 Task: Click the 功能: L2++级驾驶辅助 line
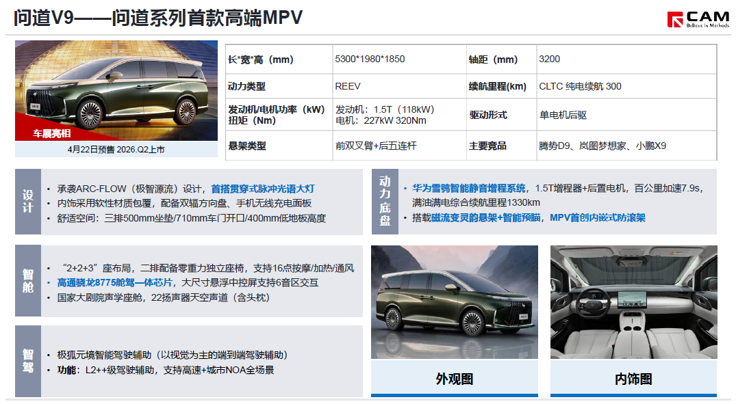click(x=166, y=371)
